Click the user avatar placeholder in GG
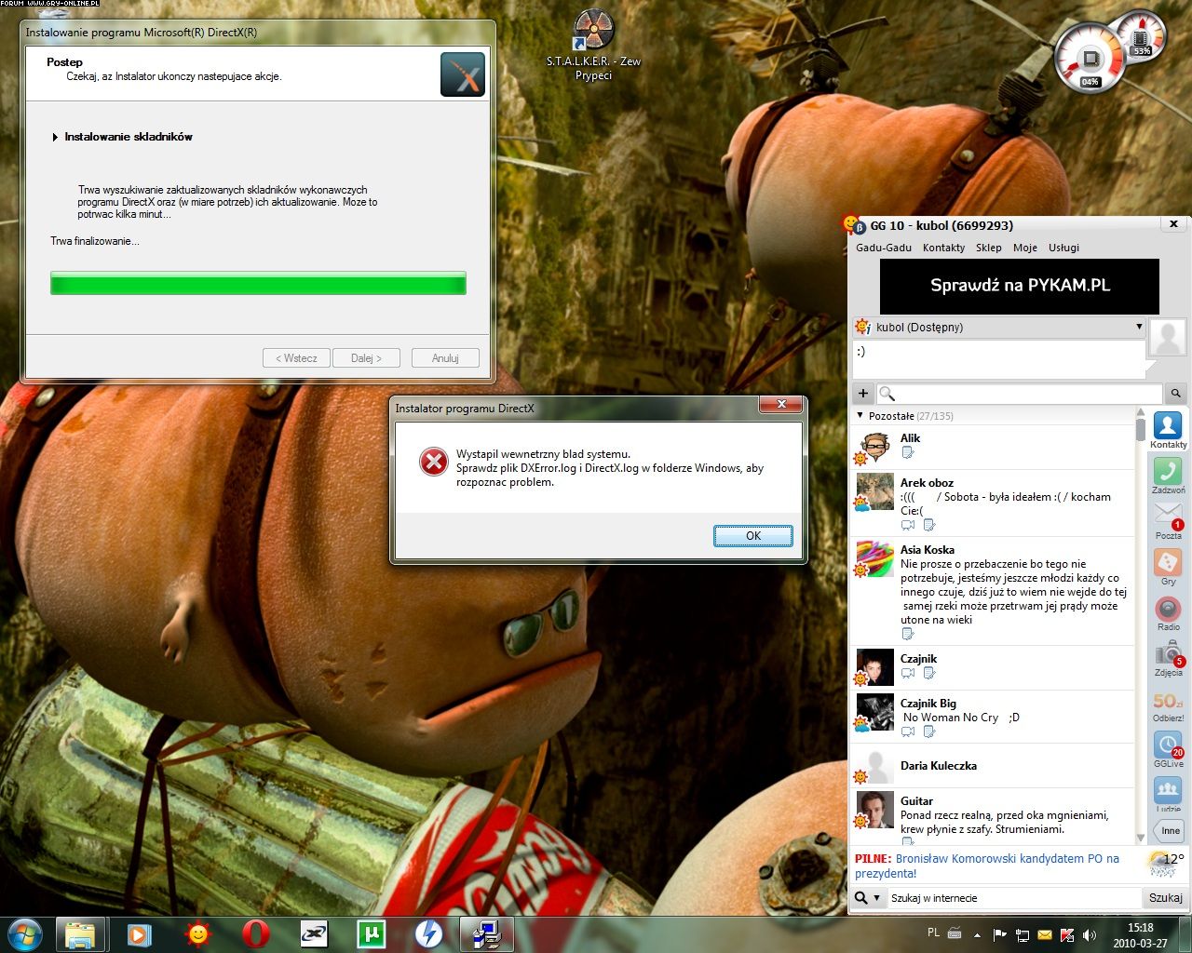The height and width of the screenshot is (953, 1192). 1168,337
